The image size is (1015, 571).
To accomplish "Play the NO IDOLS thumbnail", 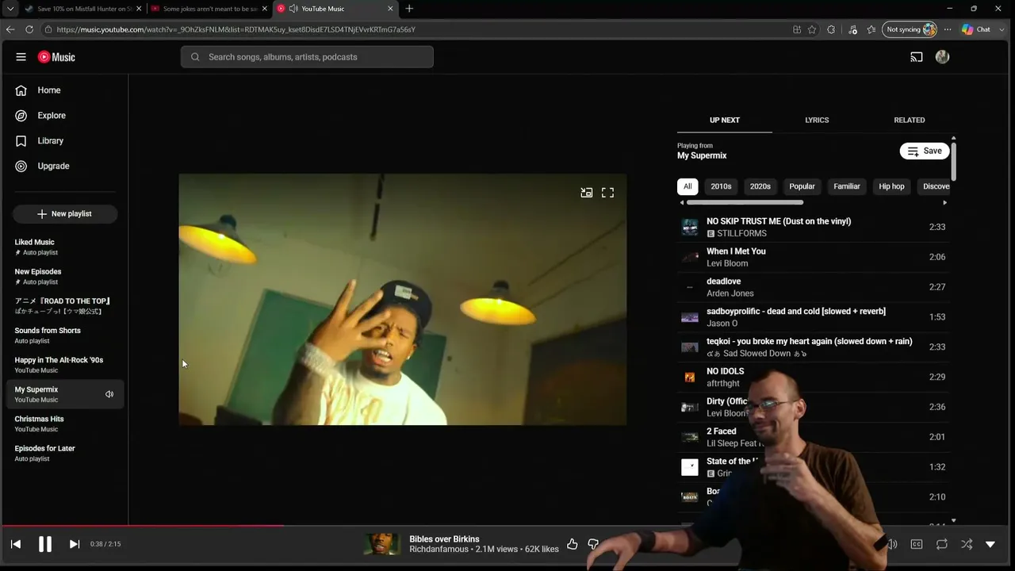I will pos(690,377).
